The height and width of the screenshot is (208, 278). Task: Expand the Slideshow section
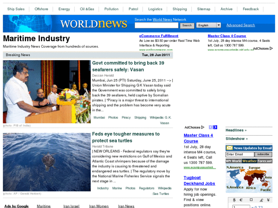pos(236,139)
